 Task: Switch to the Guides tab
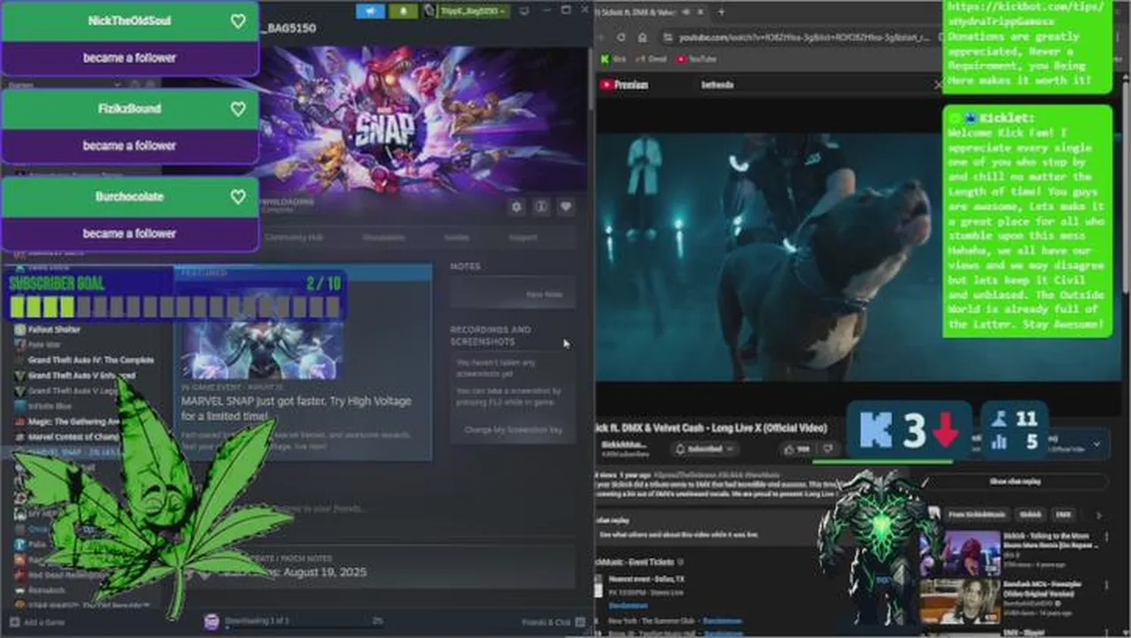tap(457, 237)
